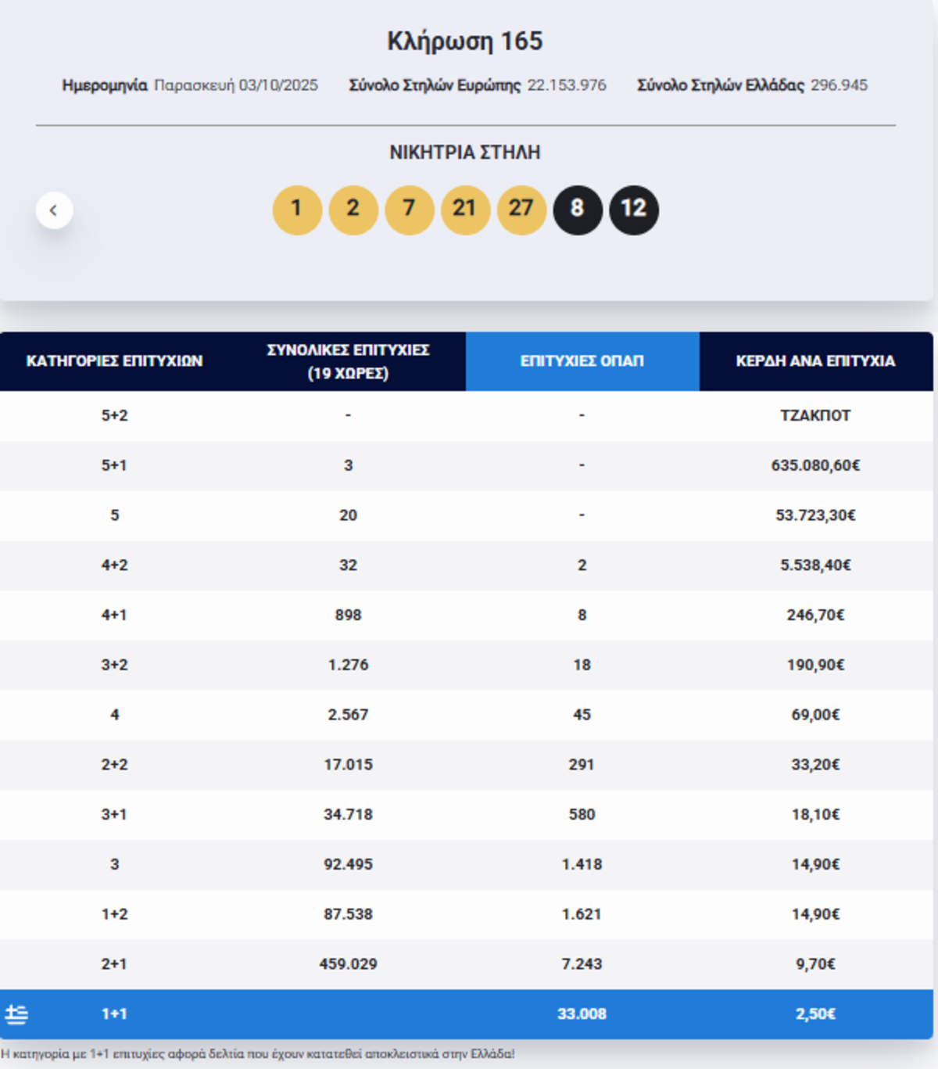
Task: Click the ΤΖΑΚΠΟΤ cell in 5+2 row
Action: (x=815, y=416)
